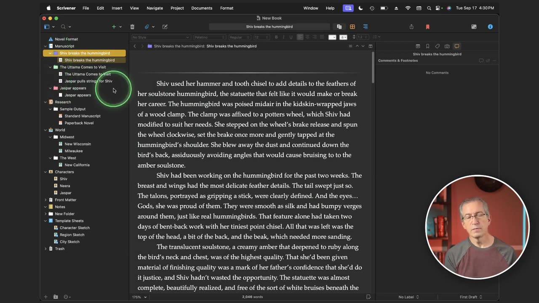Toggle the blue Inspector info icon

pos(490,27)
